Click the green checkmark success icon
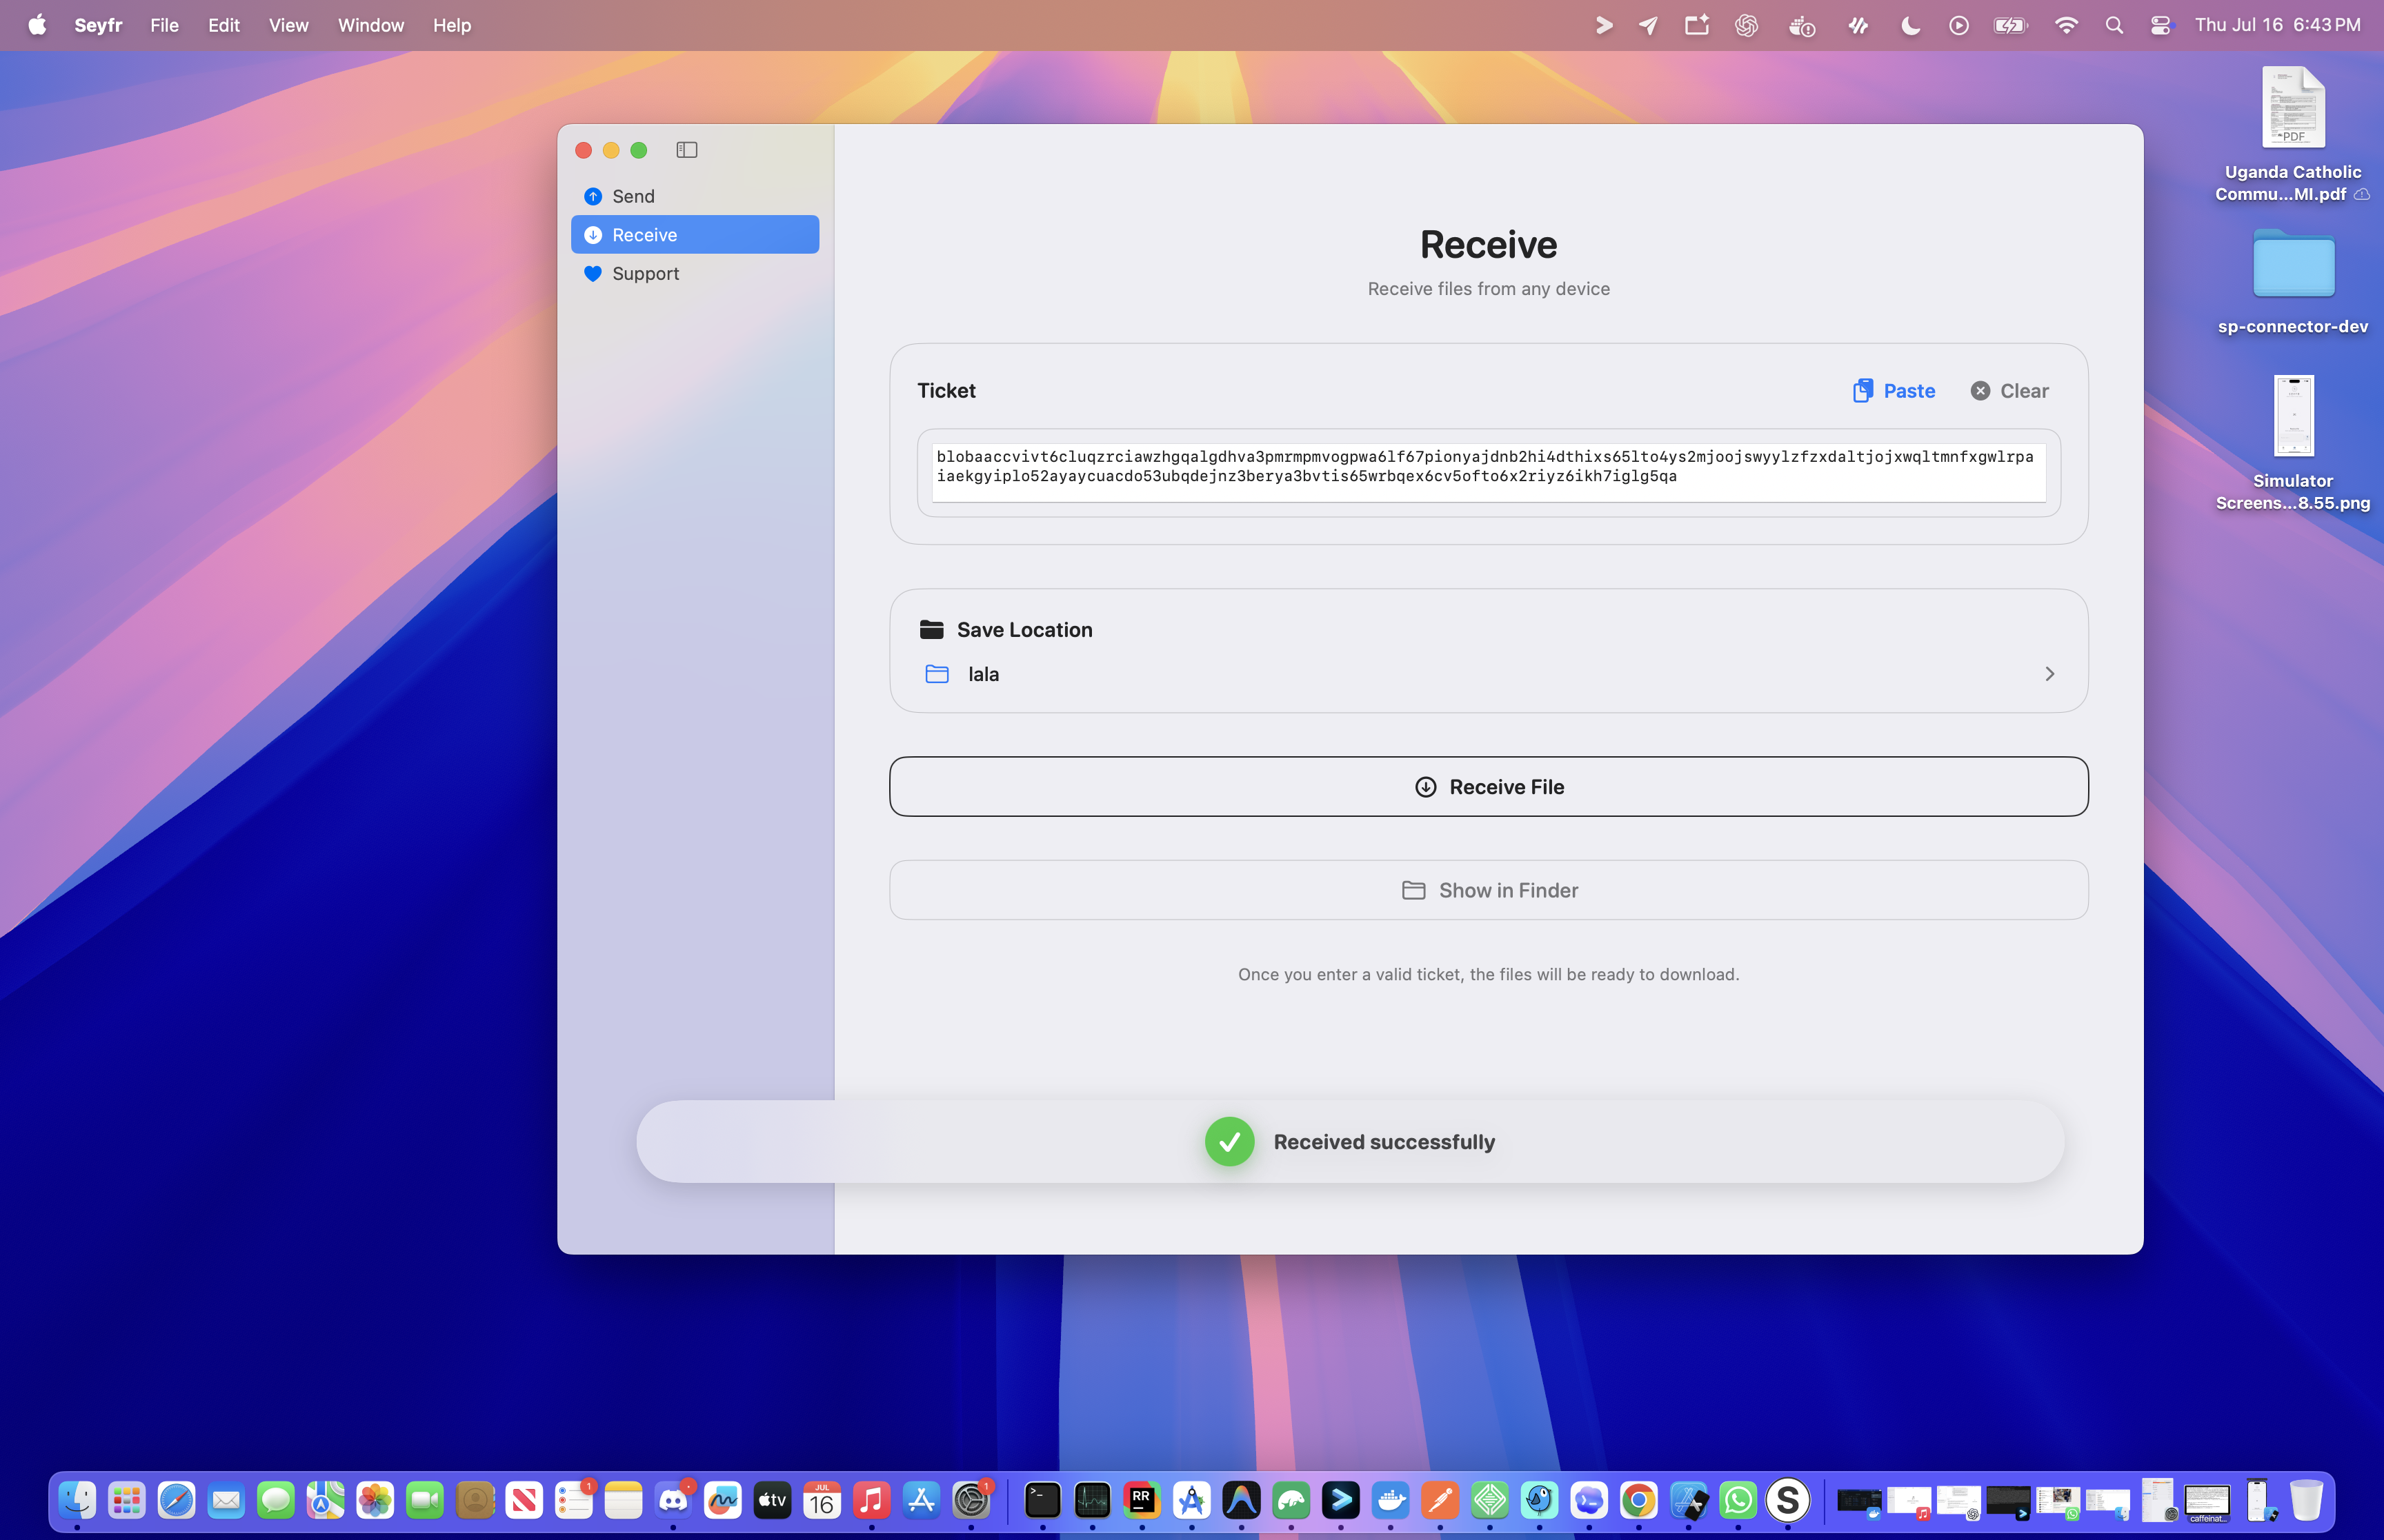The height and width of the screenshot is (1540, 2384). pyautogui.click(x=1229, y=1142)
